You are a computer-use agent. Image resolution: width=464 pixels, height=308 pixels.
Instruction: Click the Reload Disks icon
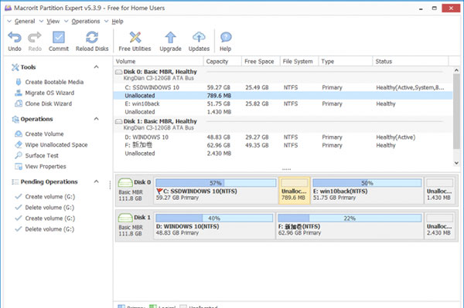(x=92, y=38)
